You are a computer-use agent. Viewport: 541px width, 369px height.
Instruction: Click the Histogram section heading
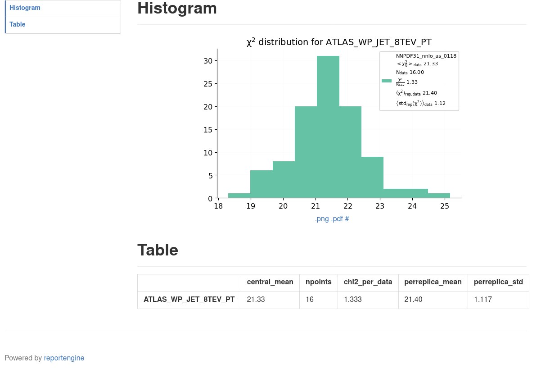click(177, 9)
